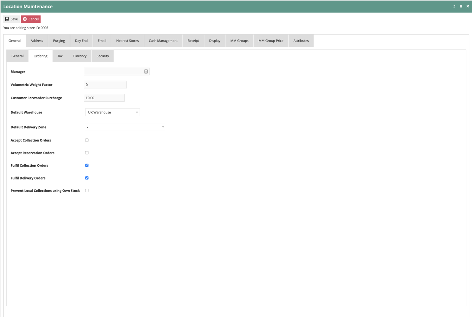This screenshot has width=472, height=317.
Task: Click the Manager input field
Action: [x=117, y=72]
